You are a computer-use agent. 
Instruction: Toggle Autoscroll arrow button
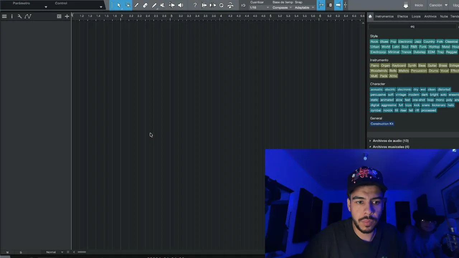[338, 5]
